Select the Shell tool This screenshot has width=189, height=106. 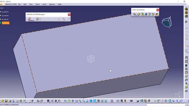(x=146, y=14)
